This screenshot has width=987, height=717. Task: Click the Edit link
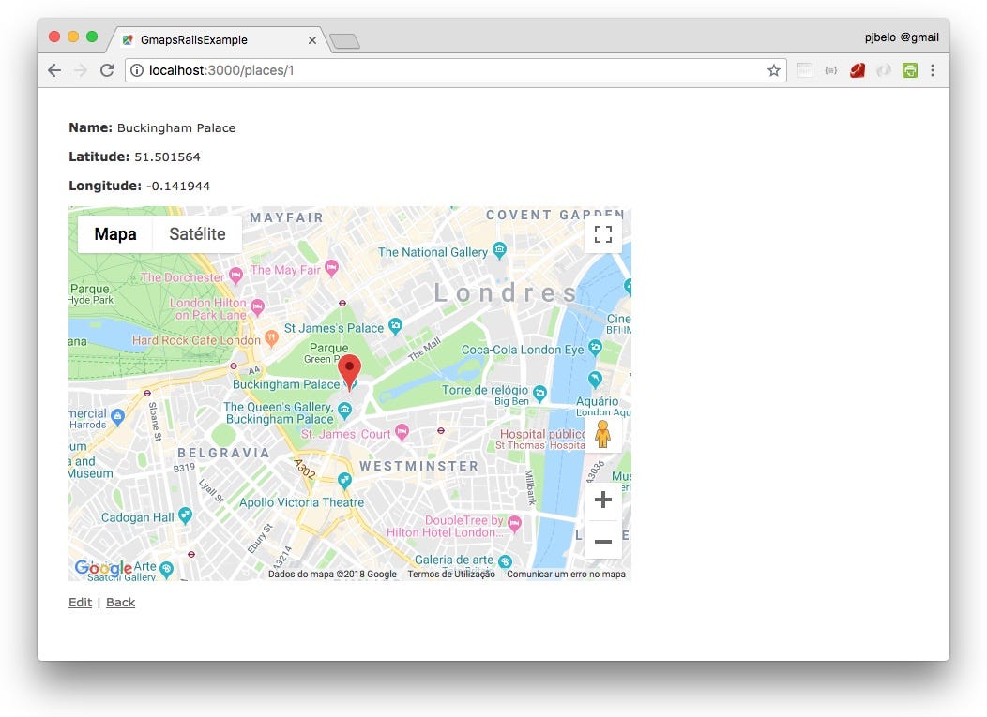coord(80,603)
